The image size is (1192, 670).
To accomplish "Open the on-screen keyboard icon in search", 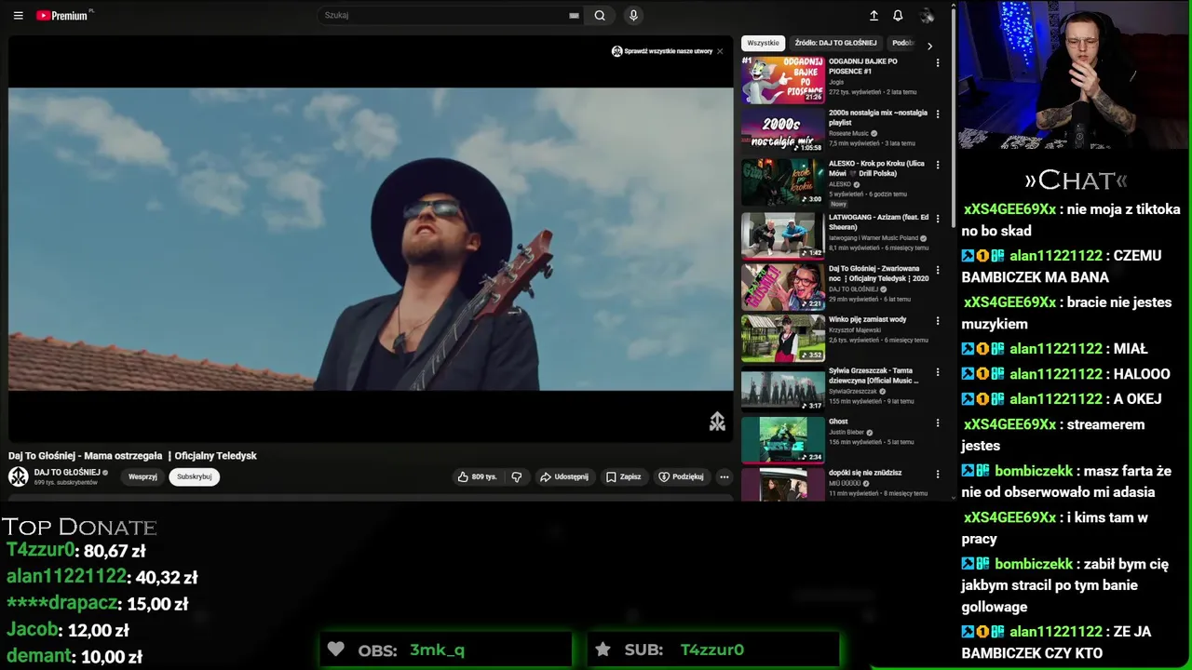I will click(574, 16).
